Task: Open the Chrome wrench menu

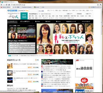Action: (101, 5)
